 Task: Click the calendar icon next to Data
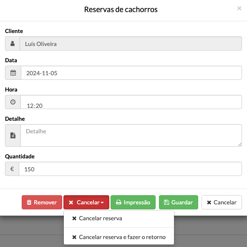[x=13, y=73]
